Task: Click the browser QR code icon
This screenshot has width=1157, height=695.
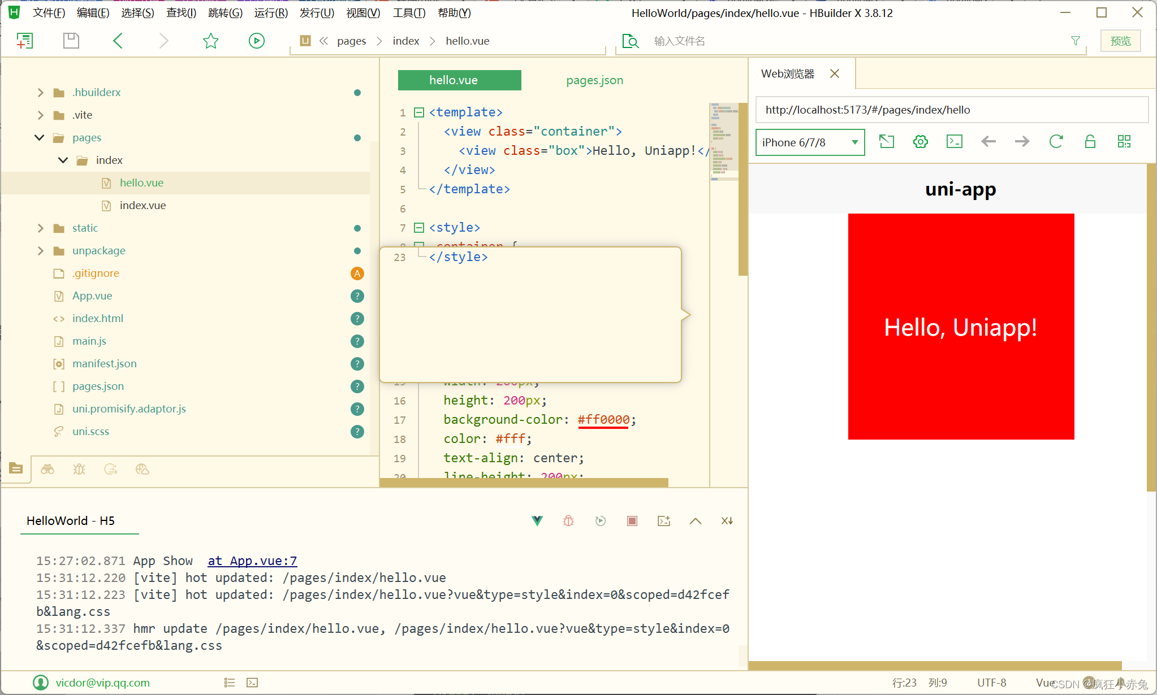Action: [x=1124, y=141]
